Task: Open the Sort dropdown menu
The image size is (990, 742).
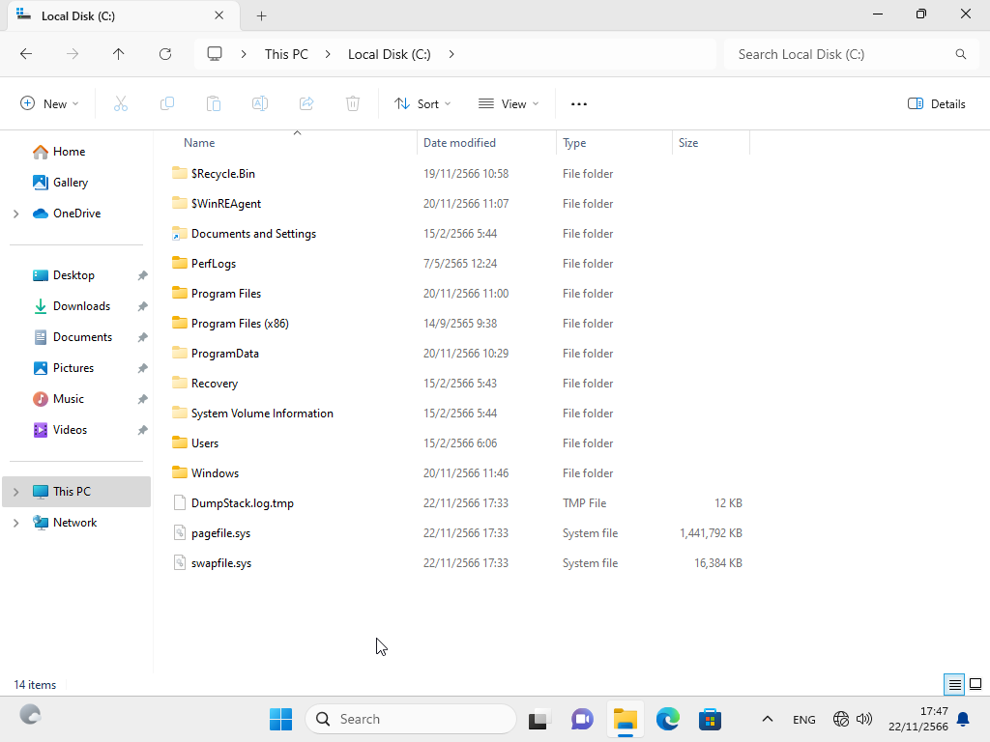Action: point(422,103)
